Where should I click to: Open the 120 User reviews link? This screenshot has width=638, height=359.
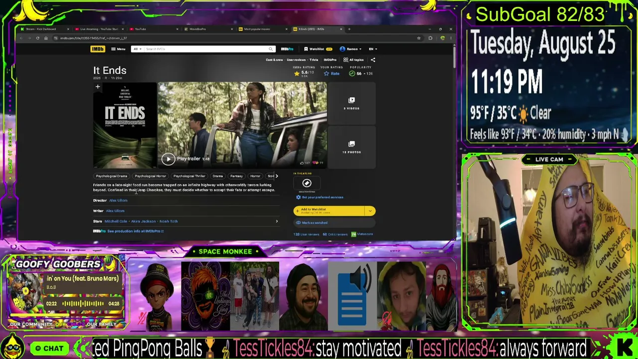pyautogui.click(x=306, y=234)
